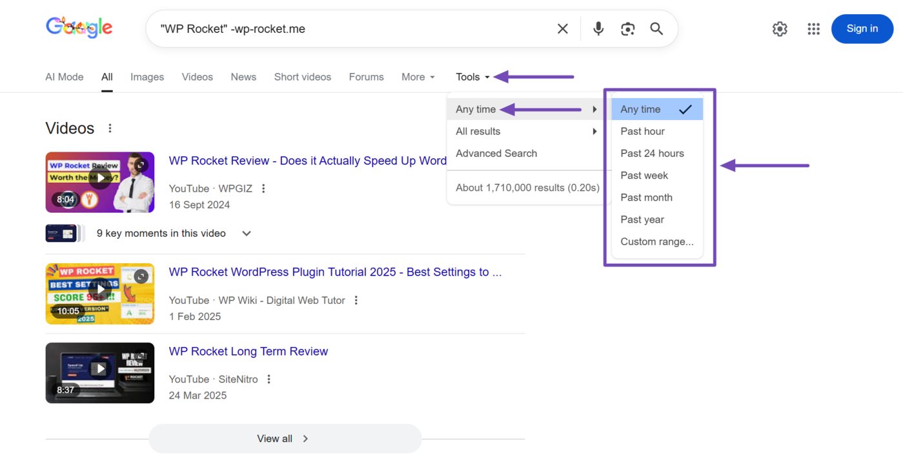The width and height of the screenshot is (903, 471).
Task: Switch to the Forums tab
Action: 366,77
